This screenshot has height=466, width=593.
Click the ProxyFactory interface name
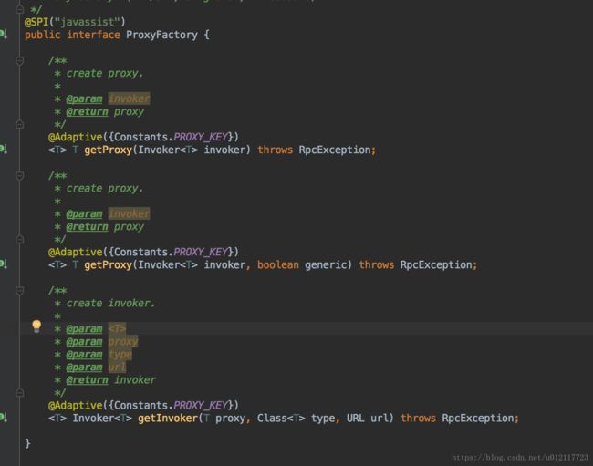pos(163,35)
